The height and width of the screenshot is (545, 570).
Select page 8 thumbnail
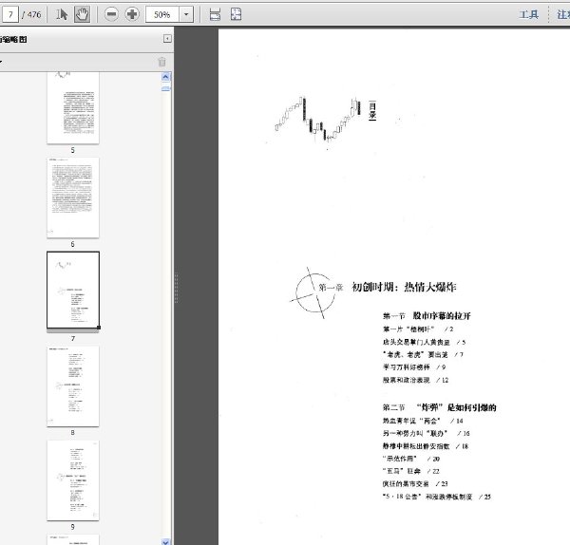73,386
